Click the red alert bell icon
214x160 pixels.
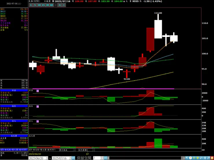212,158
